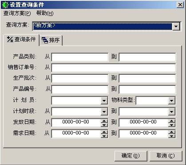Expand the 计划时段 到 dropdown
Image resolution: width=186 pixels, height=165 pixels.
click(x=171, y=111)
